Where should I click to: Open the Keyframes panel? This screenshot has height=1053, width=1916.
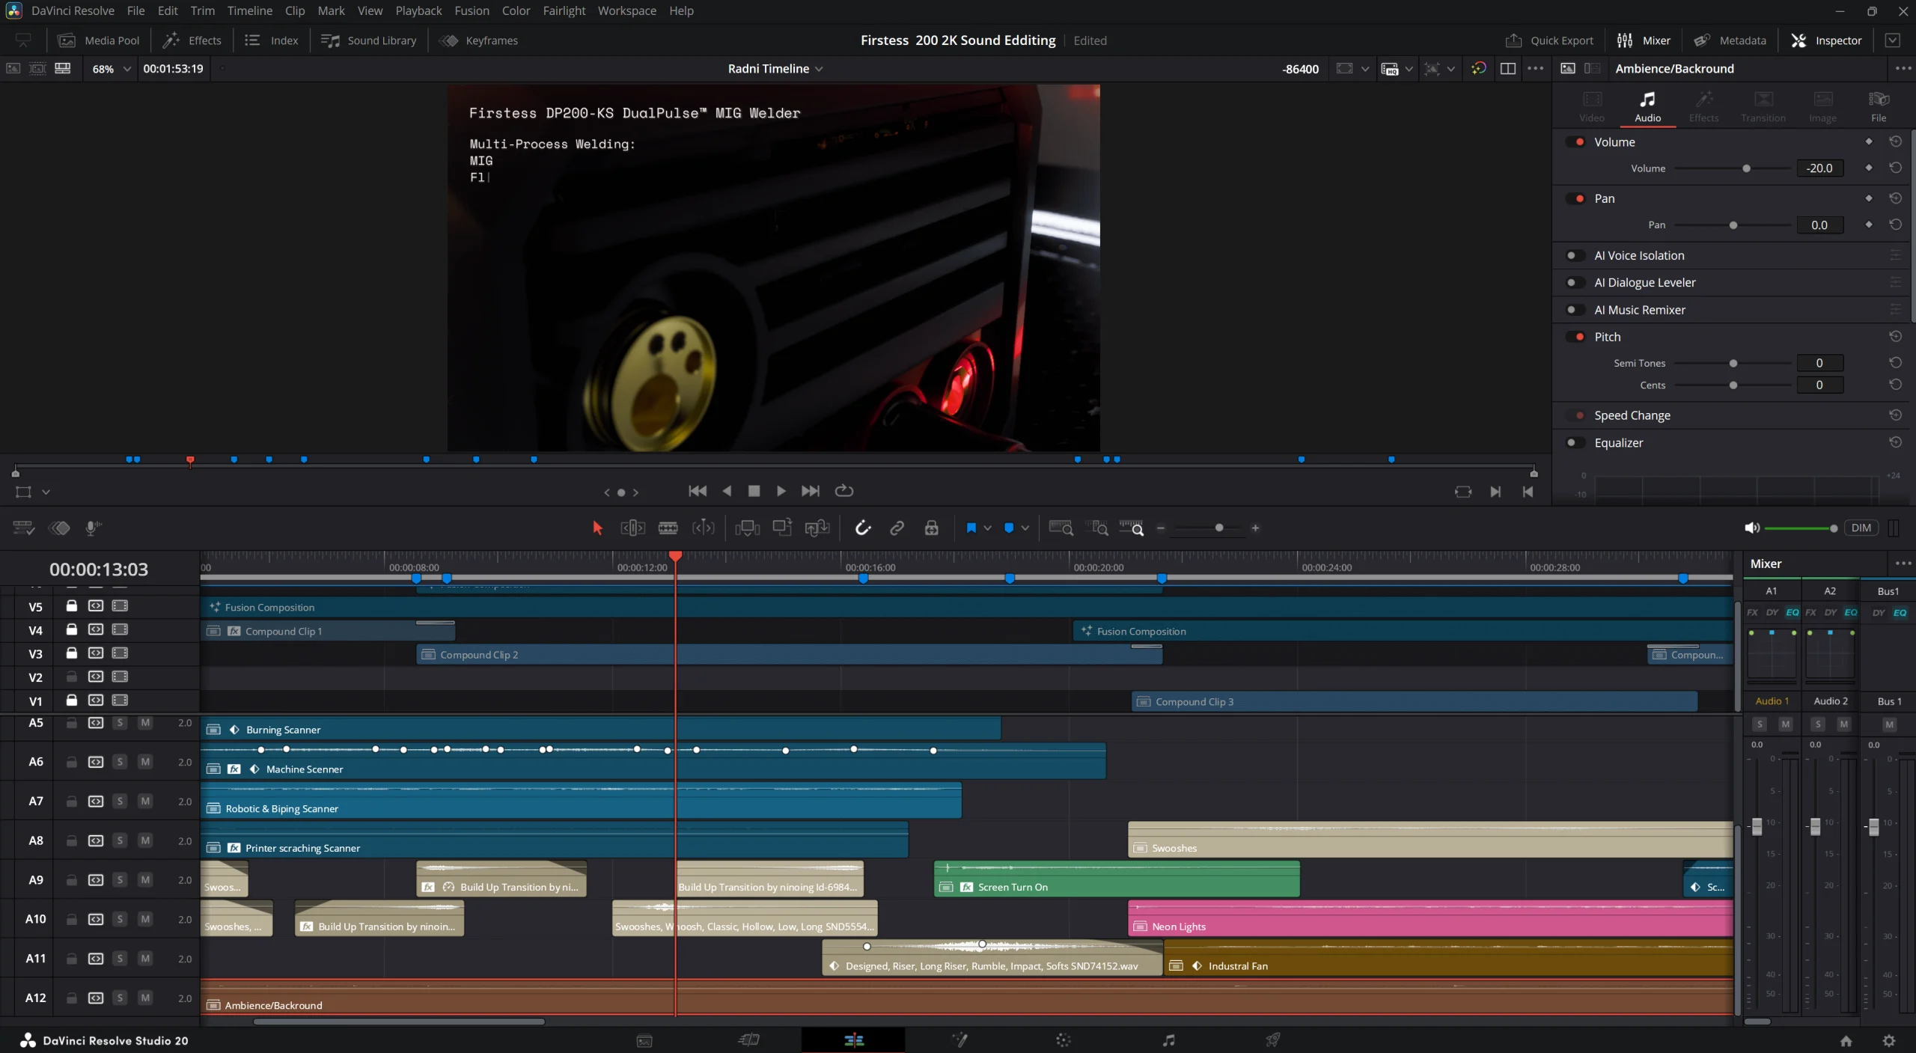(479, 40)
